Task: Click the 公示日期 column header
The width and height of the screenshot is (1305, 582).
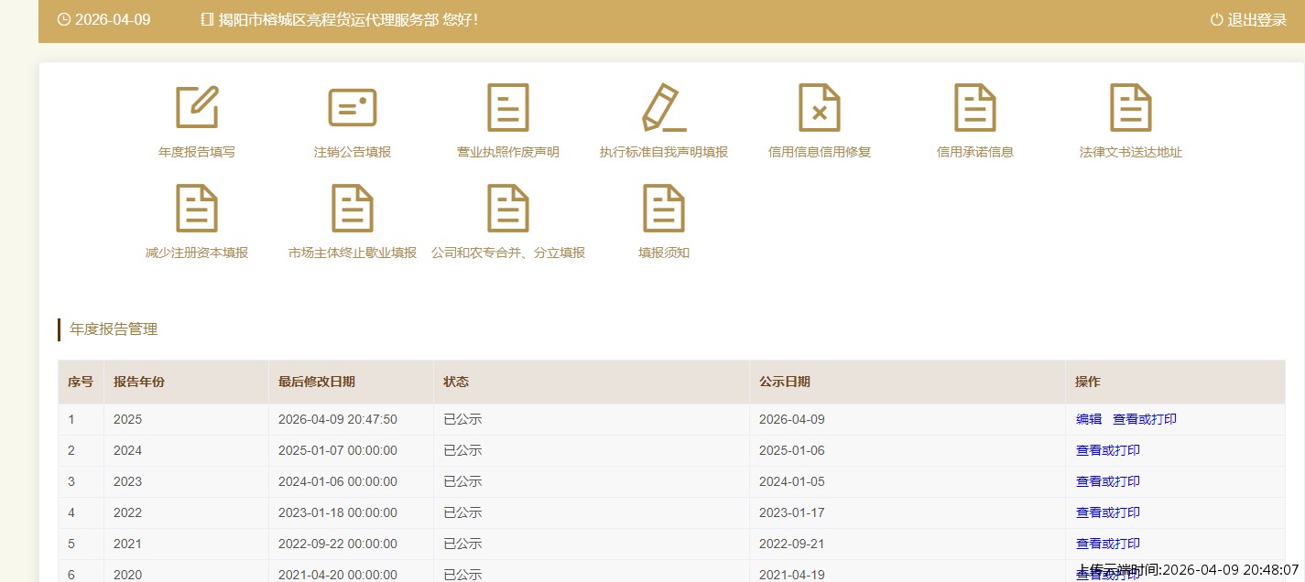Action: (x=784, y=382)
